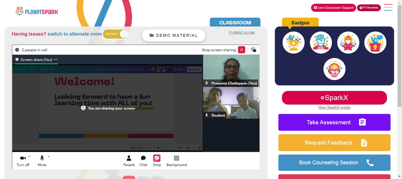402x179 pixels.
Task: Open Screen share three-dots options
Action: click(55, 60)
